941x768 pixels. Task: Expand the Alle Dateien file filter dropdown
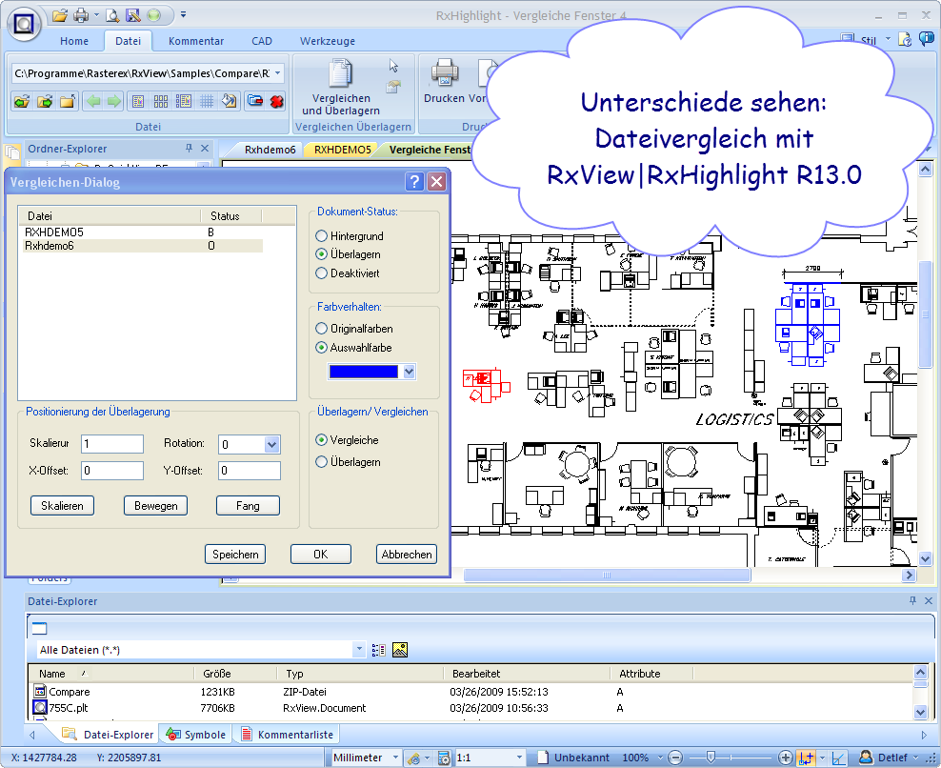[359, 650]
